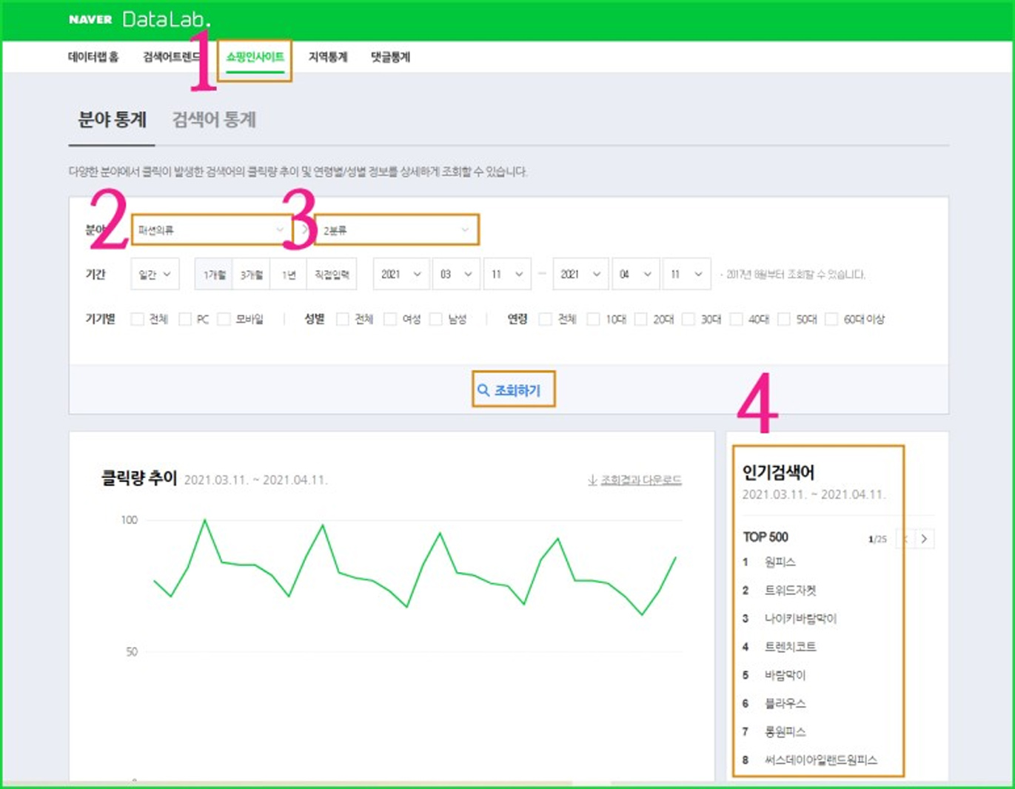Image resolution: width=1015 pixels, height=789 pixels.
Task: Open the start date year dropdown
Action: (401, 275)
